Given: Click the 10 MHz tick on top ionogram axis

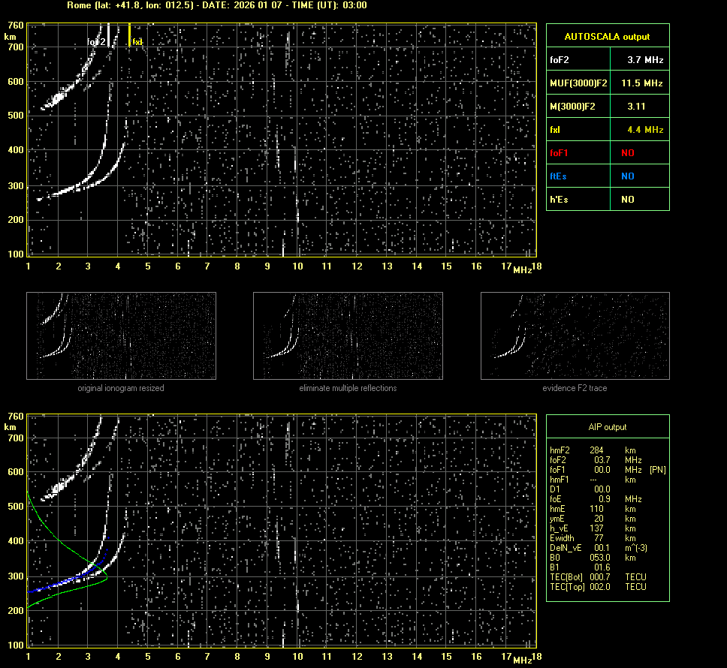Looking at the screenshot, I should point(297,266).
